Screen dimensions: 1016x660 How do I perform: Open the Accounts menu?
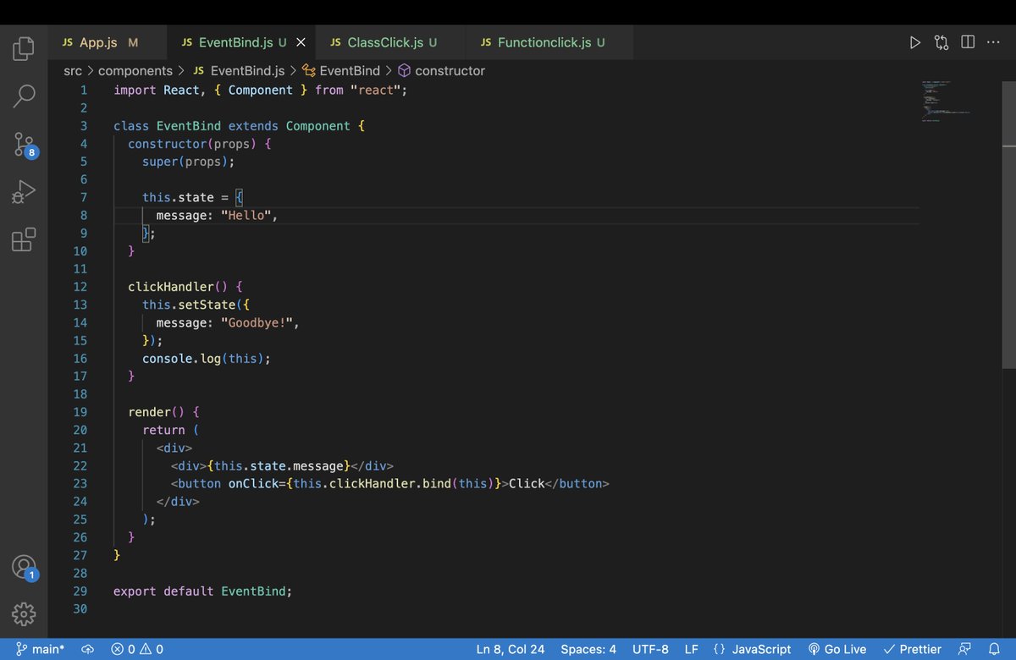[x=23, y=567]
